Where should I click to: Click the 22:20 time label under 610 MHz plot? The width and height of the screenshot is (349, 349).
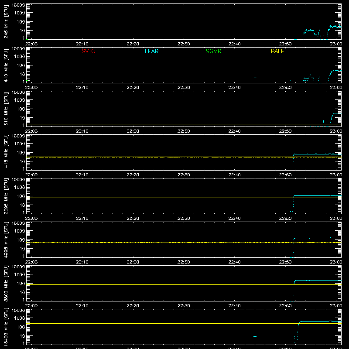pos(133,131)
